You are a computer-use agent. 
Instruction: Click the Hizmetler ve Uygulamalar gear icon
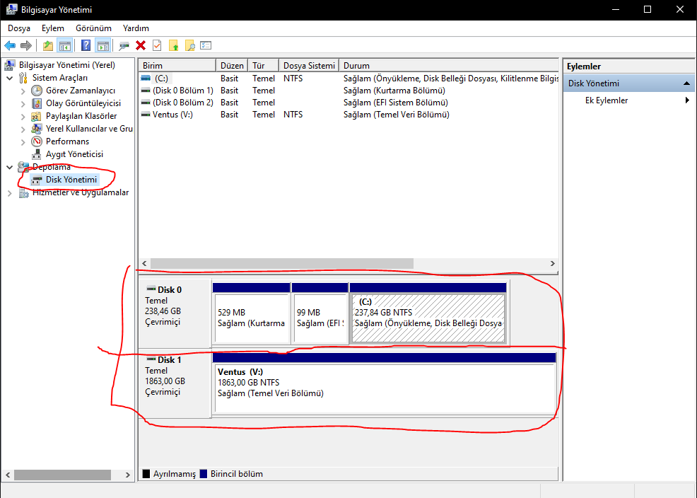tap(23, 193)
